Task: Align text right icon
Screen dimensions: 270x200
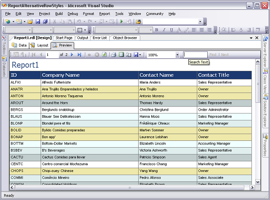Action: tap(209, 30)
